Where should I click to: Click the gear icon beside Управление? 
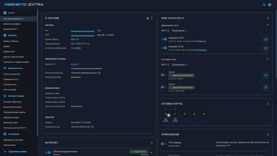coord(5,134)
